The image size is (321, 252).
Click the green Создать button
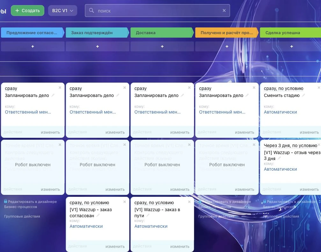(x=28, y=11)
